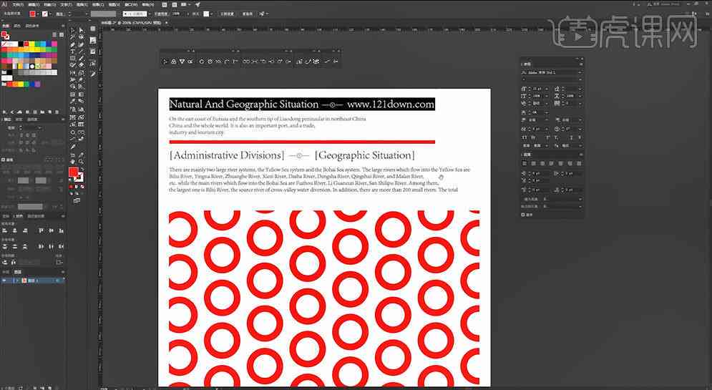Hide layer 图层 1 with eye icon

4,281
